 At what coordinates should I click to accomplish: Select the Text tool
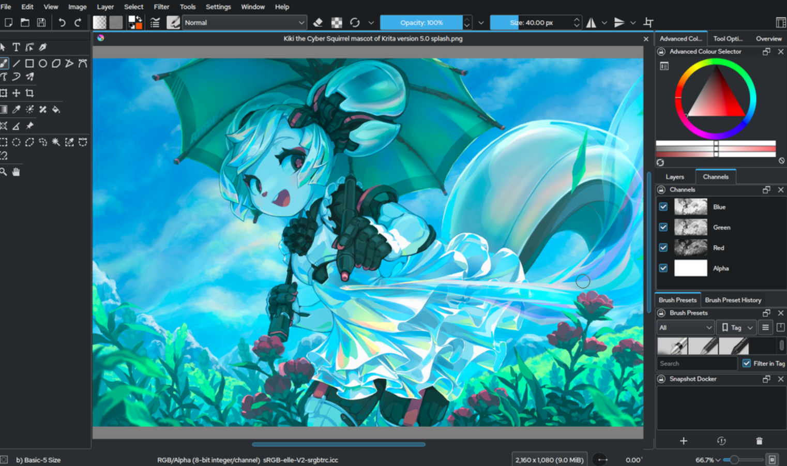tap(16, 47)
